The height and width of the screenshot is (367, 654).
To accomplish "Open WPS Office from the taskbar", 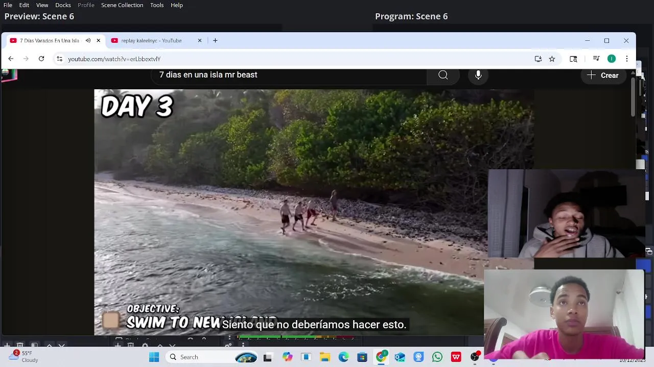I will click(456, 357).
